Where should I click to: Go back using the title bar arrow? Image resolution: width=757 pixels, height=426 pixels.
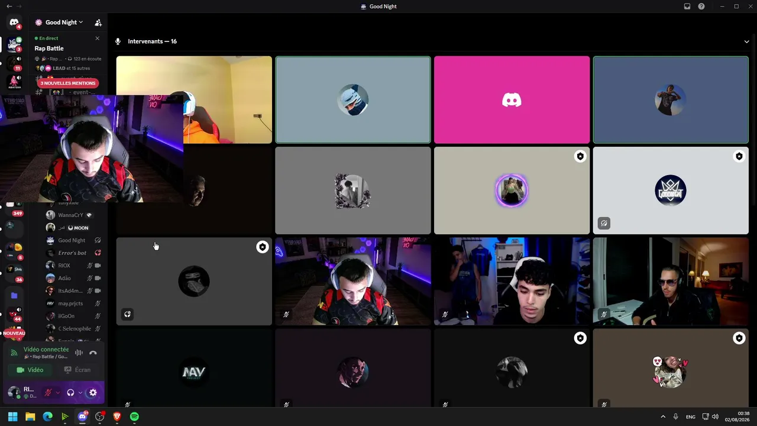9,7
